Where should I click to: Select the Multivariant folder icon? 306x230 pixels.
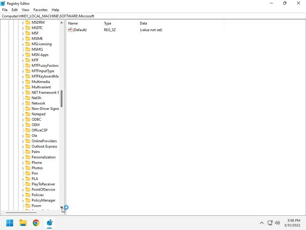[28, 87]
